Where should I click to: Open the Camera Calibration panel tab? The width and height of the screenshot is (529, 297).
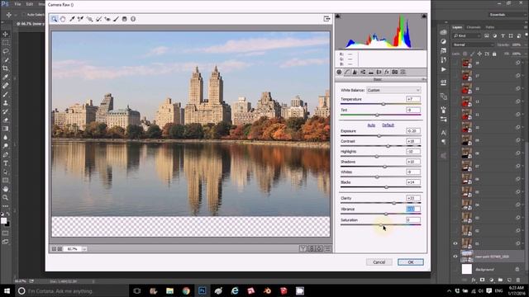[x=395, y=72]
